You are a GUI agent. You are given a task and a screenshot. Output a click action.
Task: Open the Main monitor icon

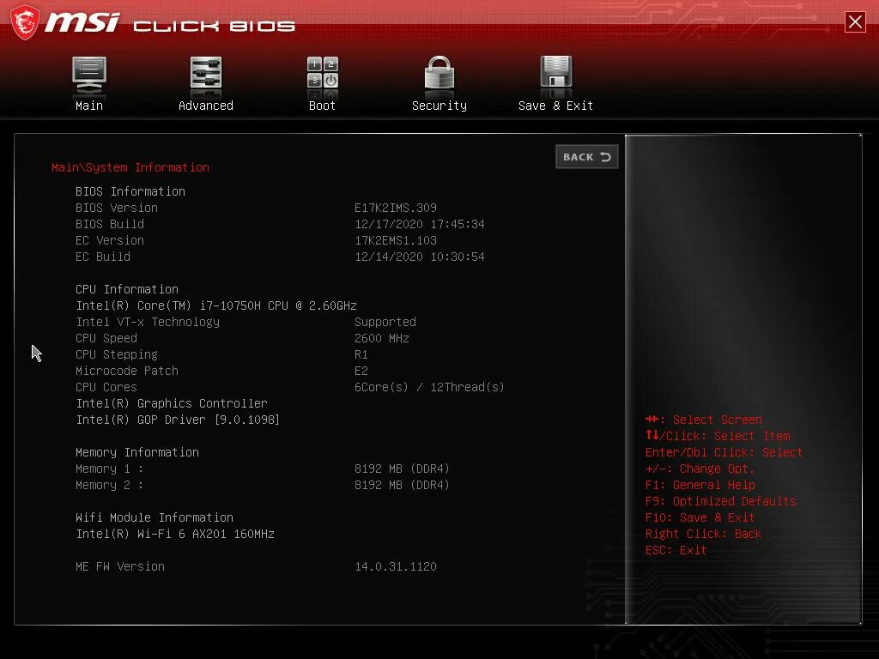89,74
